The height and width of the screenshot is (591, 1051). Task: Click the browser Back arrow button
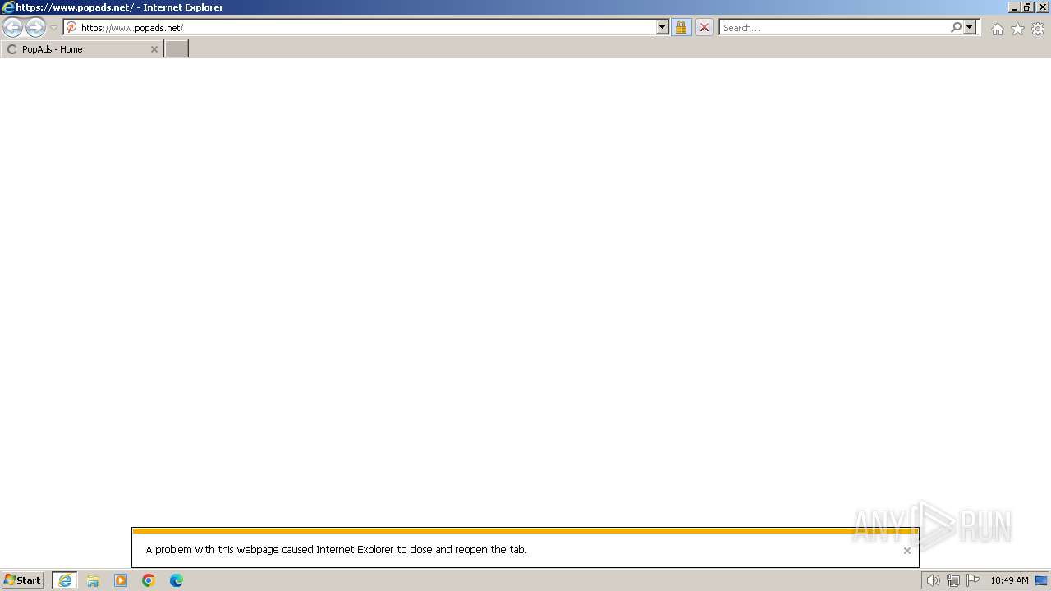[x=12, y=27]
